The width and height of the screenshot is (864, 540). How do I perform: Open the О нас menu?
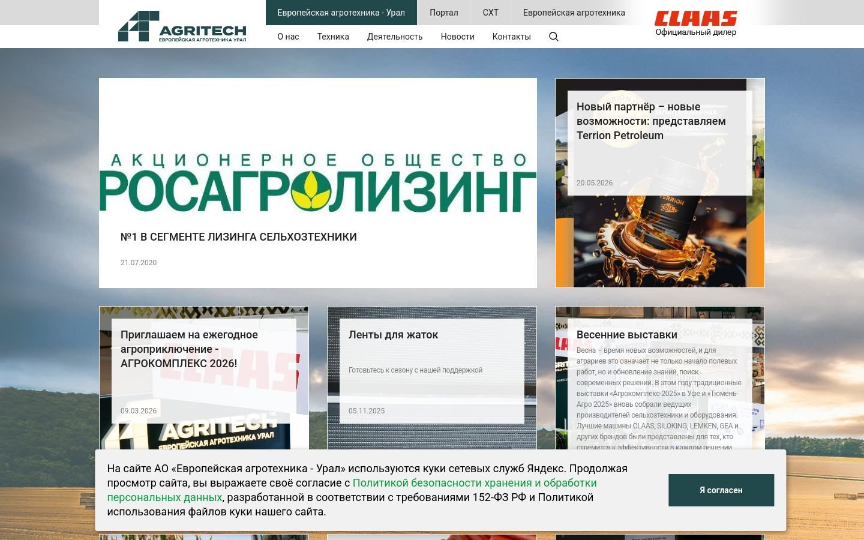288,37
